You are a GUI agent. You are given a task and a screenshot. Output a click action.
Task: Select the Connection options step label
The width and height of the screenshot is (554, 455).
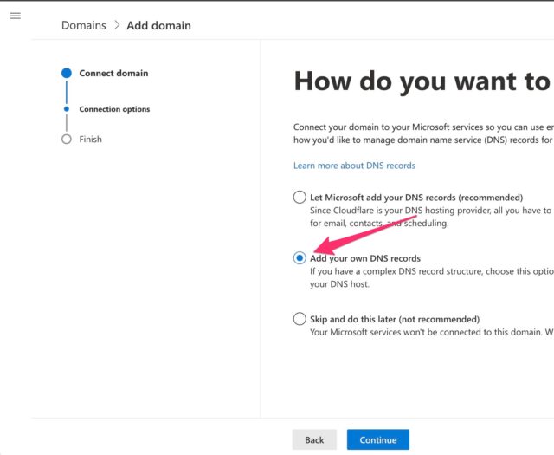click(x=114, y=109)
